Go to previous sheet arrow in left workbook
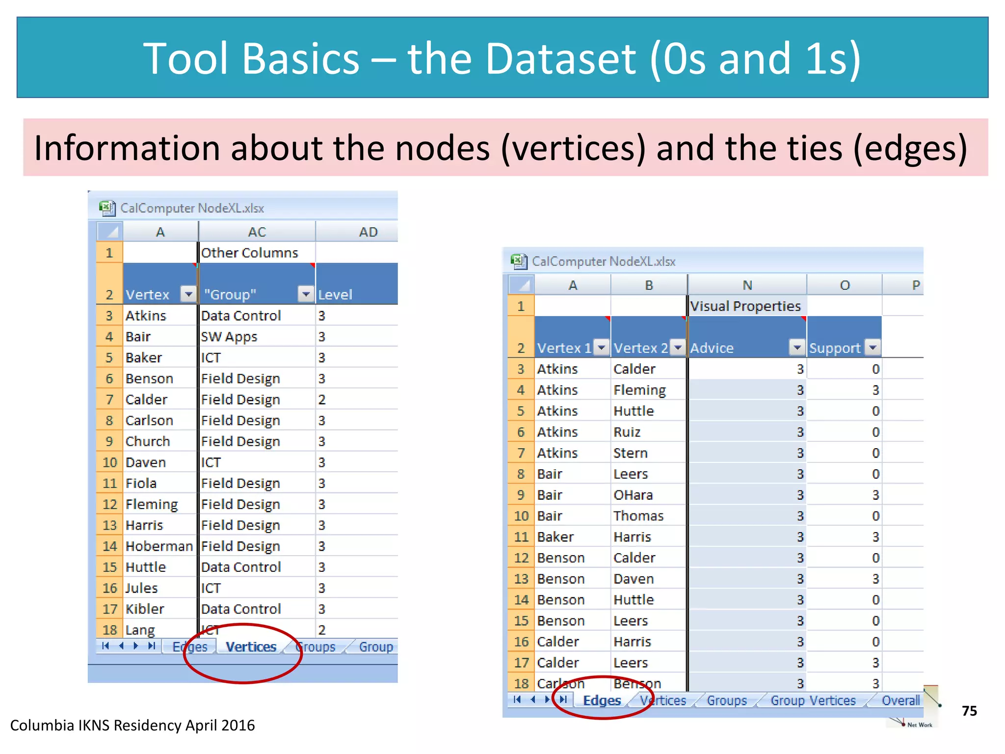This screenshot has height=754, width=1005. (121, 646)
